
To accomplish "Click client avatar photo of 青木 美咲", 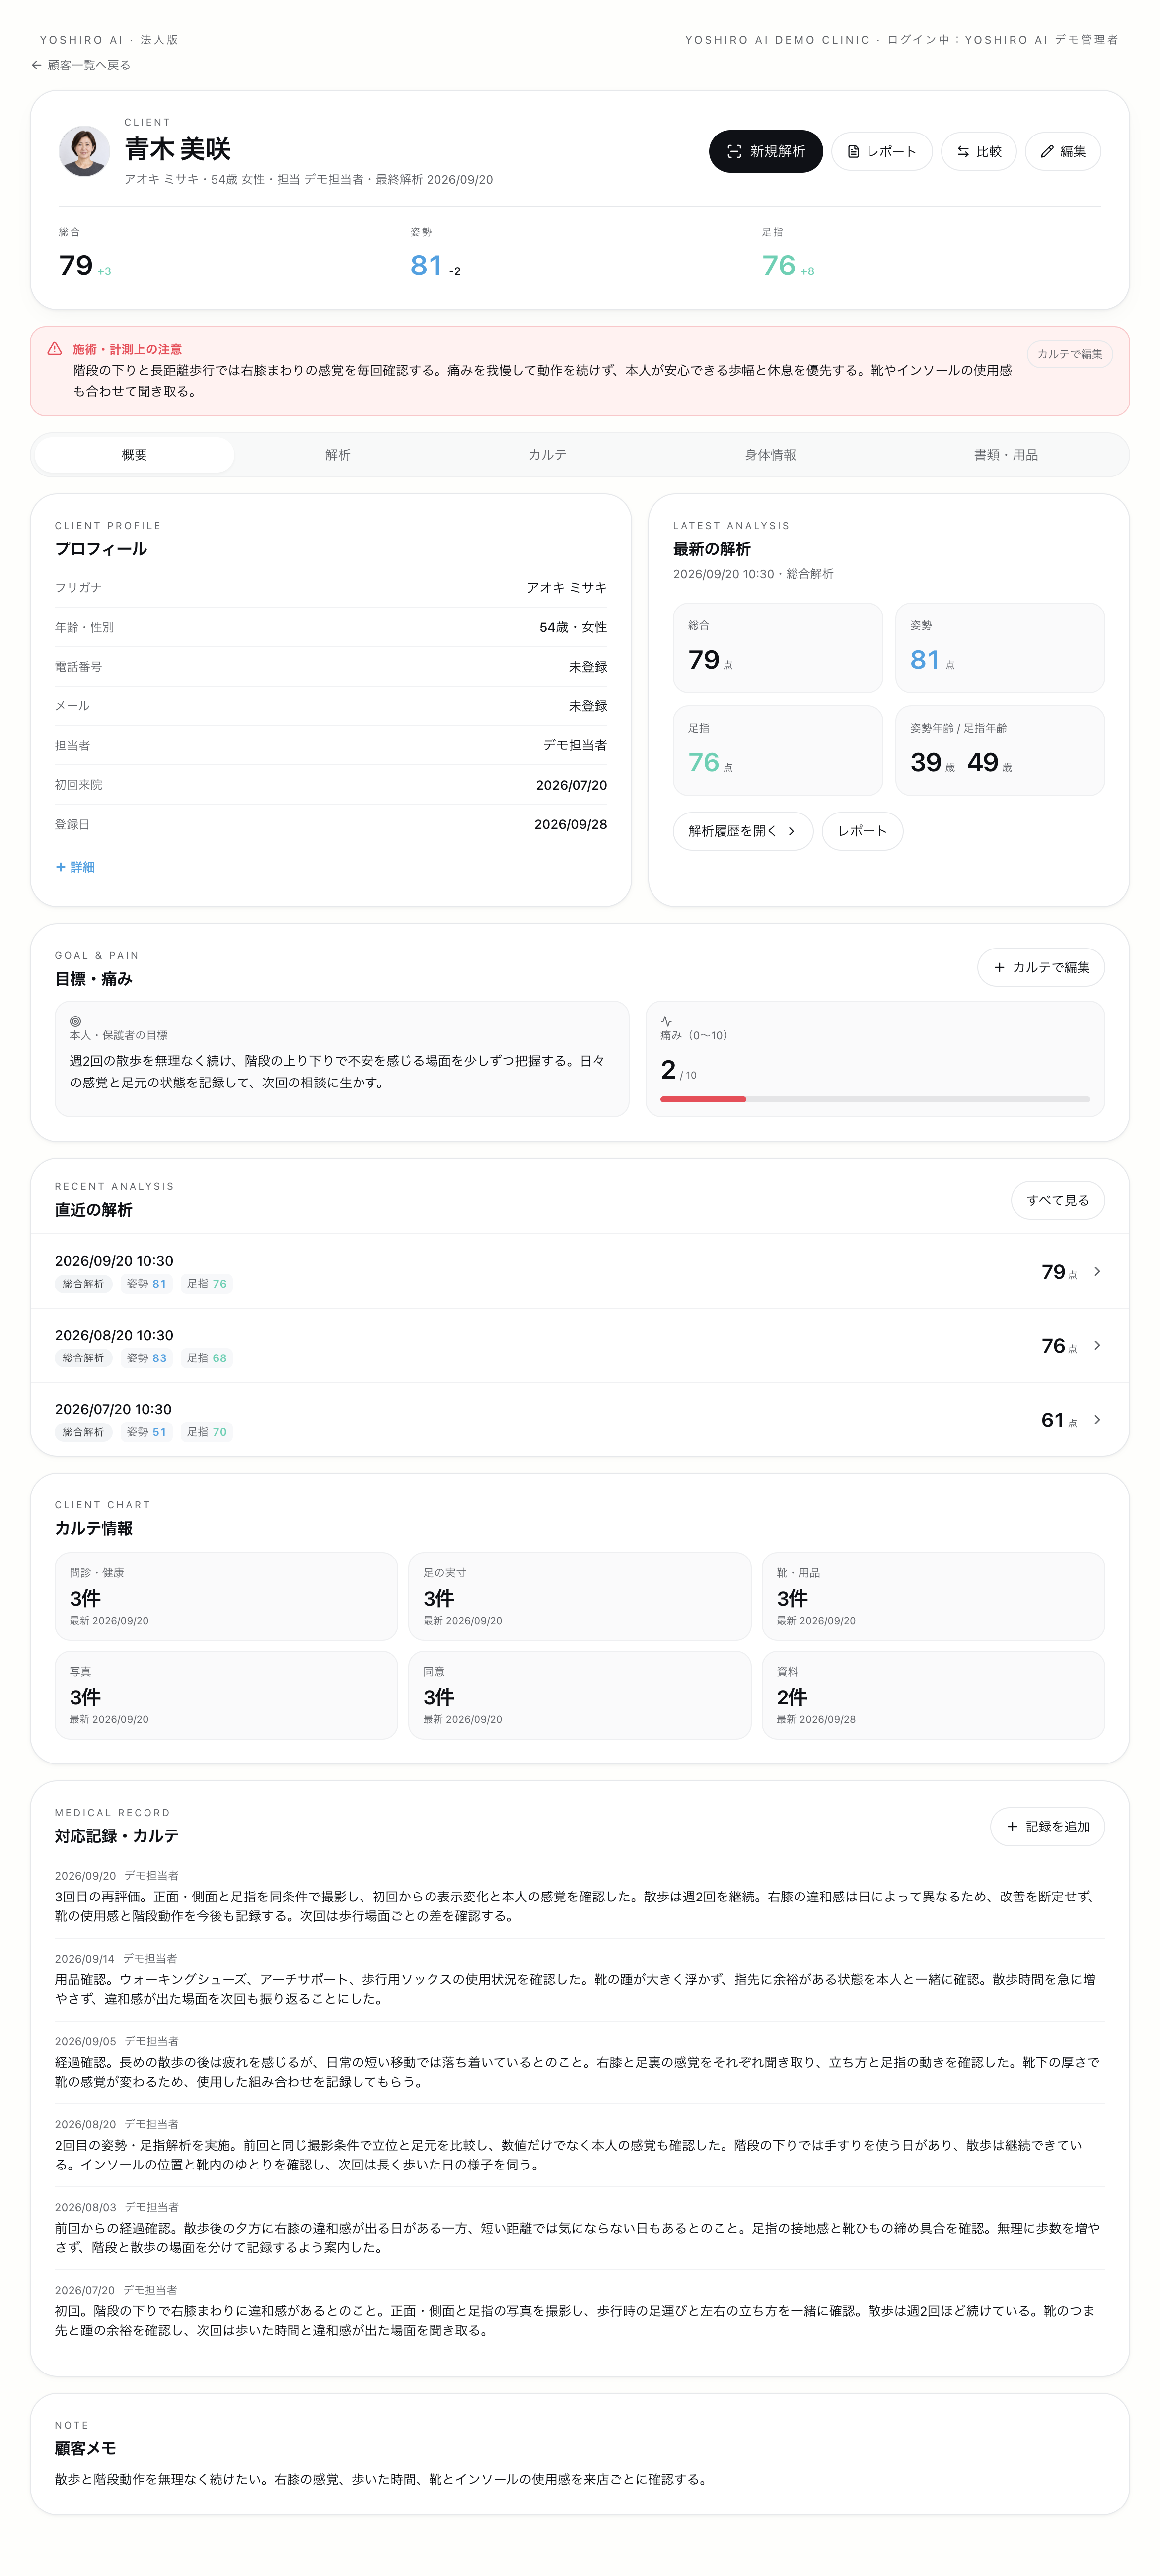I will pyautogui.click(x=84, y=150).
